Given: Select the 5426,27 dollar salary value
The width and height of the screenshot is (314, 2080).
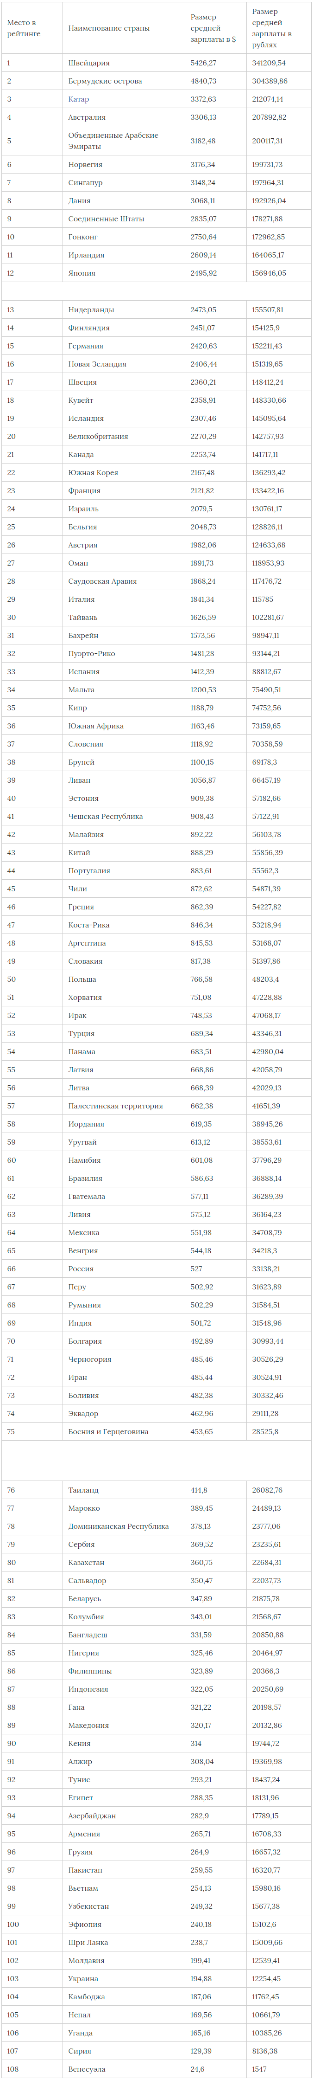Looking at the screenshot, I should point(204,63).
